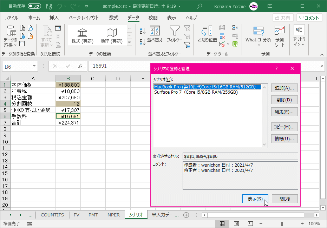Click the 共有 share button

click(x=283, y=18)
